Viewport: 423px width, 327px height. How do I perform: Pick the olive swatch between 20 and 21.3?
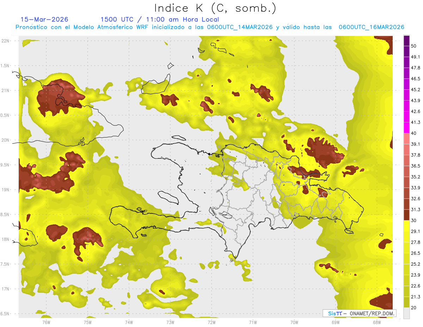click(x=406, y=302)
